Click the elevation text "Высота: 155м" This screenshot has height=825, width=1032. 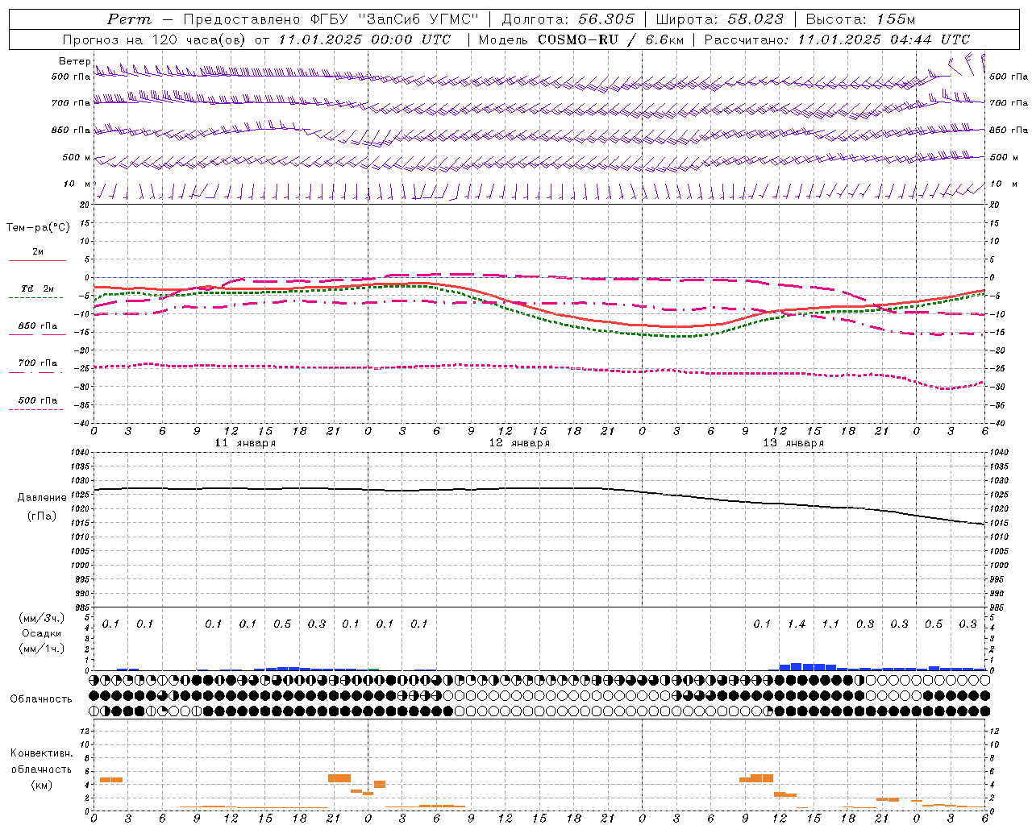(x=860, y=19)
